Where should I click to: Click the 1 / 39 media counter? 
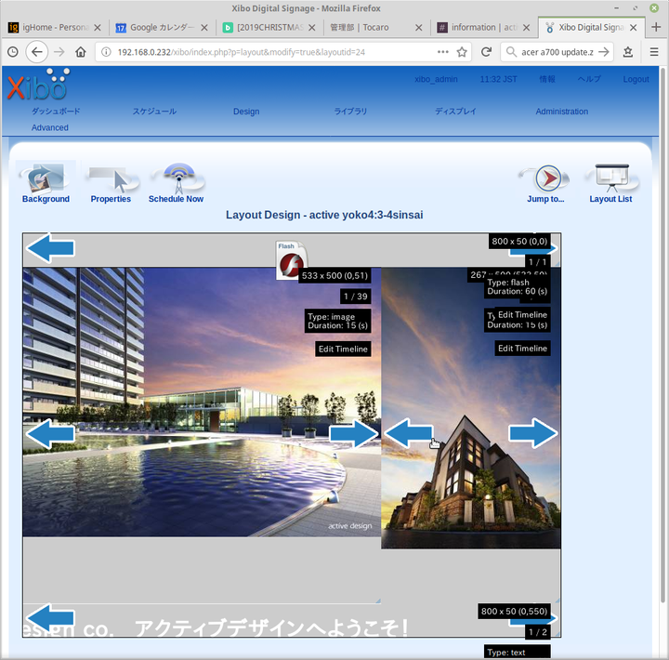pyautogui.click(x=355, y=297)
